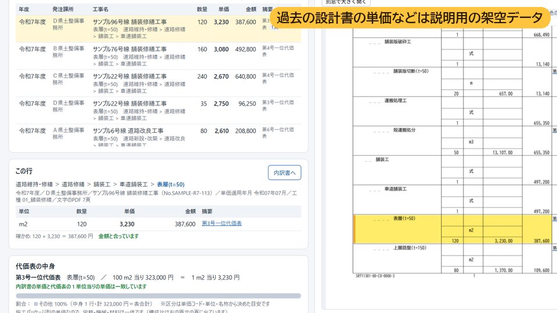
Task: Click A県土整備事務所 cell
Action: point(68,133)
